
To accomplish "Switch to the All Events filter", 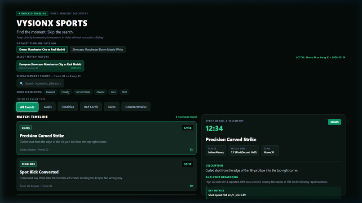I will pyautogui.click(x=27, y=107).
